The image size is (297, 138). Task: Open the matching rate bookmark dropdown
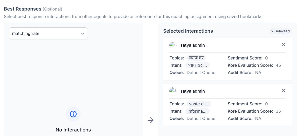pos(48,33)
